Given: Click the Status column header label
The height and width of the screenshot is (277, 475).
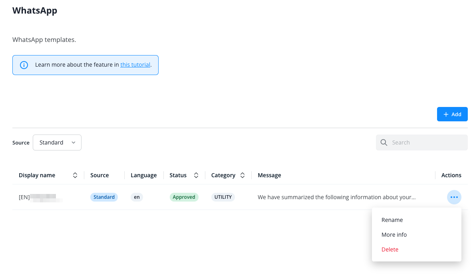Looking at the screenshot, I should 178,175.
